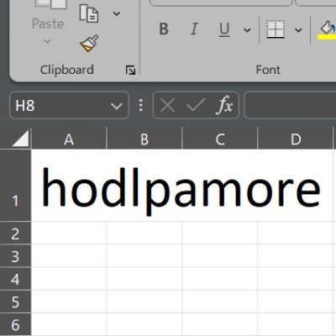The width and height of the screenshot is (336, 336).
Task: Open the Paste options dropdown arrow
Action: 48,41
